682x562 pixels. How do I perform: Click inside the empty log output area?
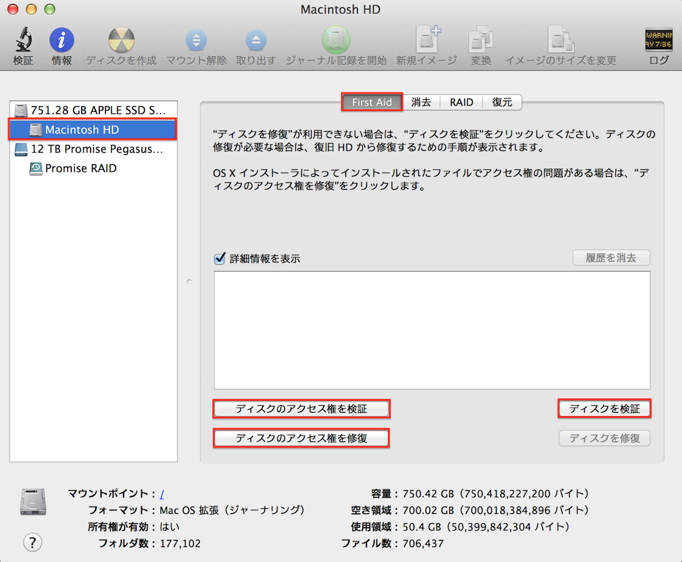point(432,330)
